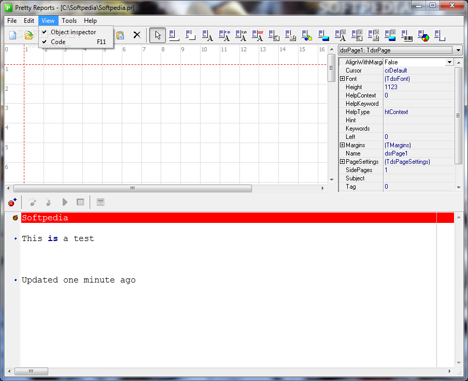Viewport: 468px width, 381px height.
Task: Insert a variable text (var) tool
Action: coord(257,35)
